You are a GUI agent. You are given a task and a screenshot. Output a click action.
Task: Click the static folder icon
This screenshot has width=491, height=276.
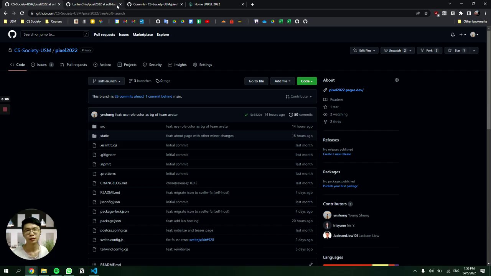(x=94, y=136)
